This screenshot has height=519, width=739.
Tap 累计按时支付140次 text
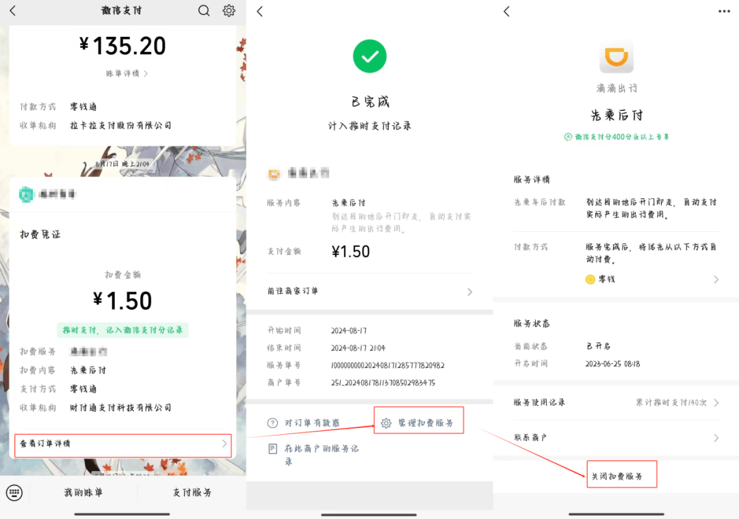(671, 403)
